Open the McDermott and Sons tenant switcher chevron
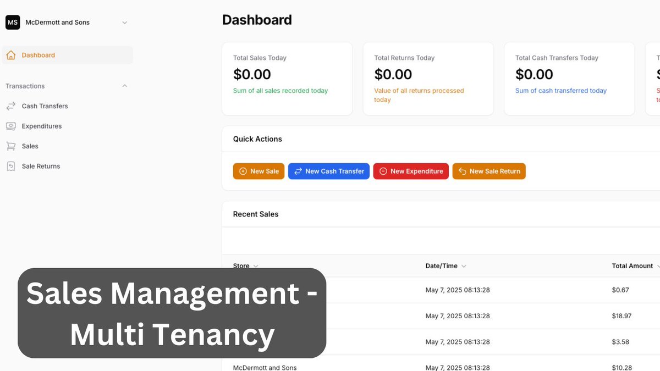 click(x=125, y=23)
